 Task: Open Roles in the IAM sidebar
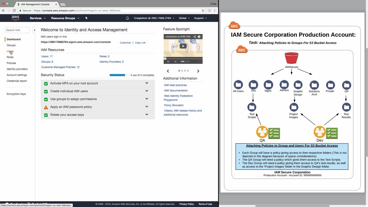(10, 57)
